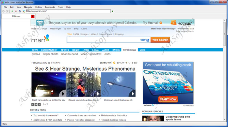Click the AdChoices triangle icon
Screen dimensions: 228x127
(153, 105)
